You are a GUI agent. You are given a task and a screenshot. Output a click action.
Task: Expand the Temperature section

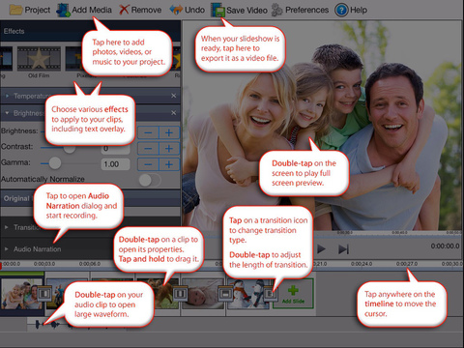pyautogui.click(x=7, y=96)
